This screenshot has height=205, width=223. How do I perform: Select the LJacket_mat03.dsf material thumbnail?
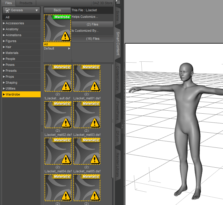coord(87,115)
